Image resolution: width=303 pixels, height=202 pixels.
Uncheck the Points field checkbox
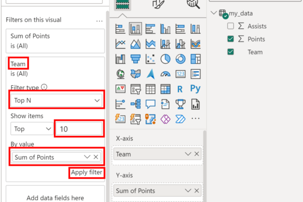point(231,39)
